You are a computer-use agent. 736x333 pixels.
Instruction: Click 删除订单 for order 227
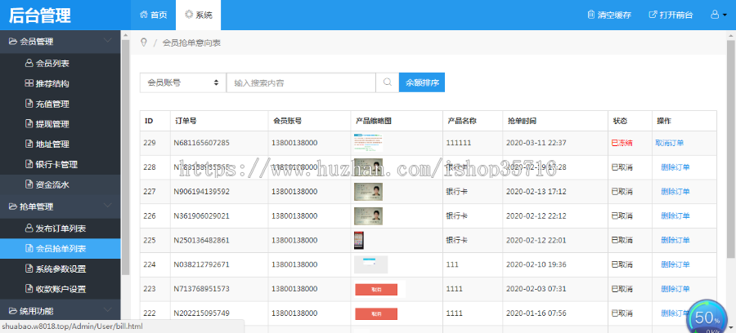click(675, 192)
